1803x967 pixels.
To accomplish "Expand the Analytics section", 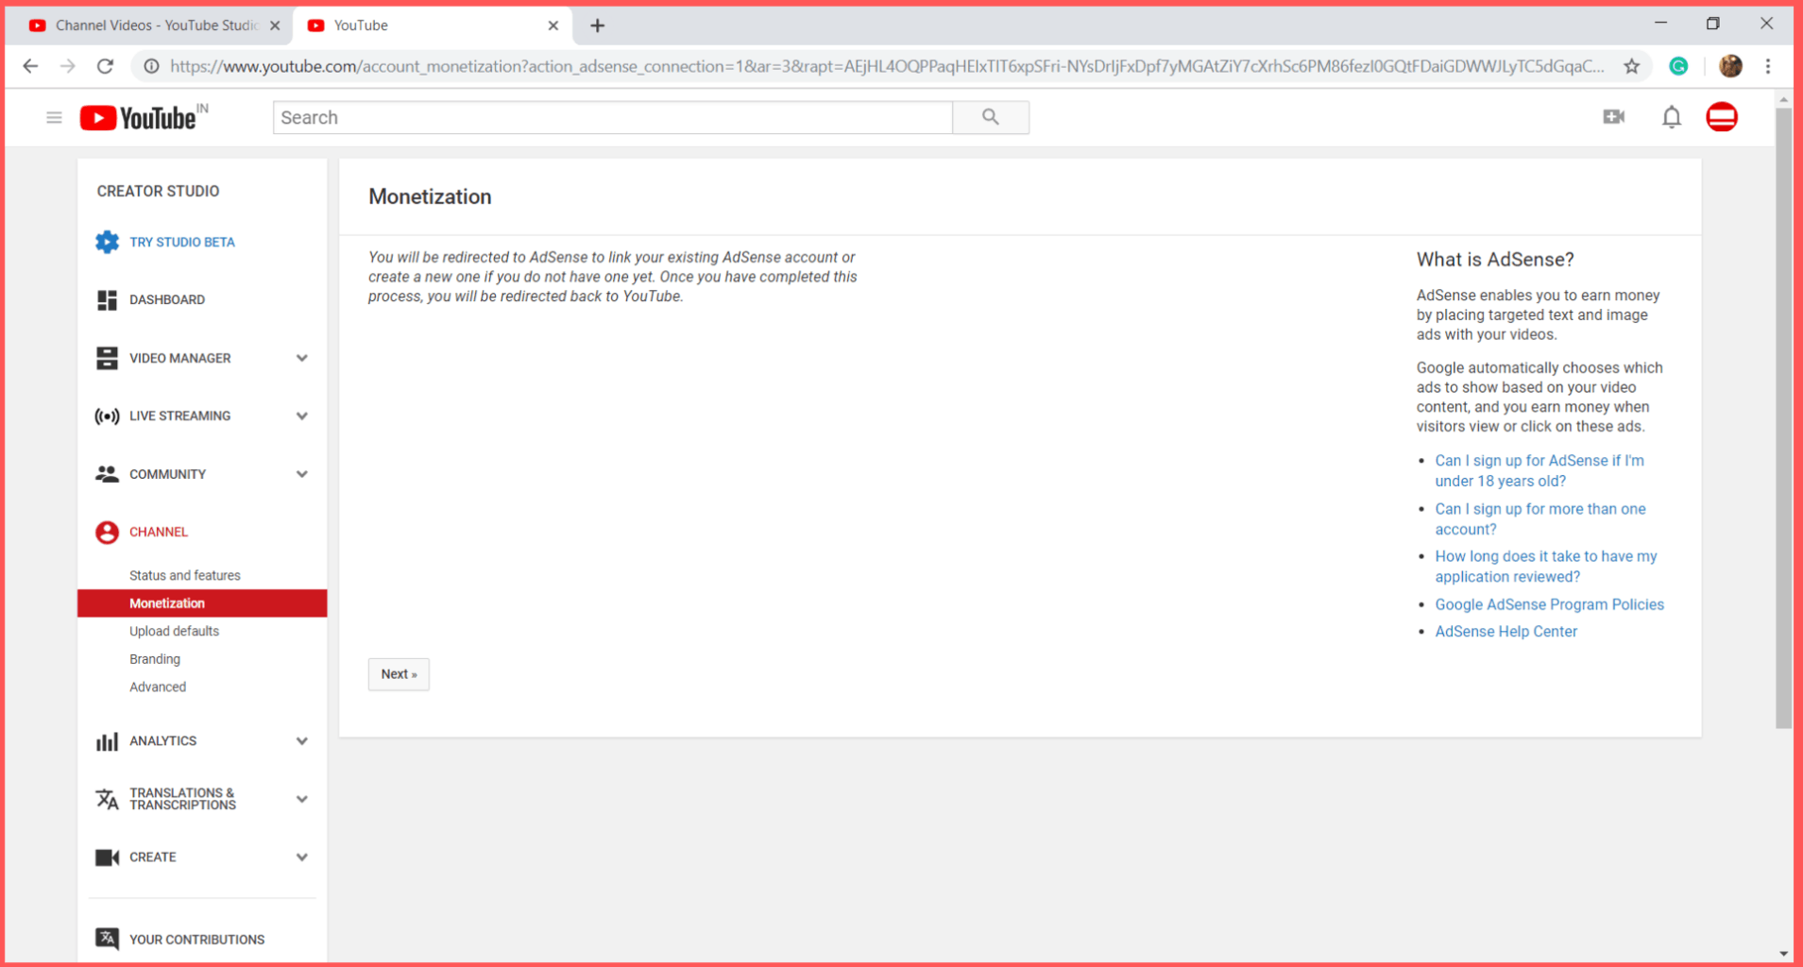I will click(302, 741).
